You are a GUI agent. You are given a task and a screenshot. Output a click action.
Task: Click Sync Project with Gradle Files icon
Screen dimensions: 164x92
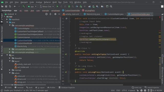[x=89, y=6]
